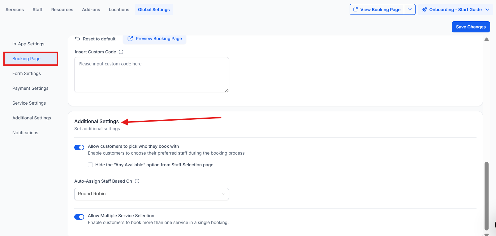Check Hide the "Any Available" option box
Viewport: 496px width, 236px height.
point(90,165)
